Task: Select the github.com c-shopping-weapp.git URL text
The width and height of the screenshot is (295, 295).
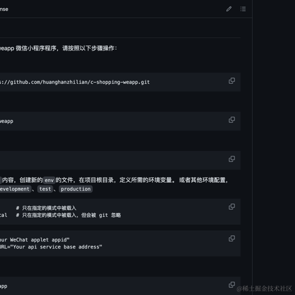Action: pos(75,82)
